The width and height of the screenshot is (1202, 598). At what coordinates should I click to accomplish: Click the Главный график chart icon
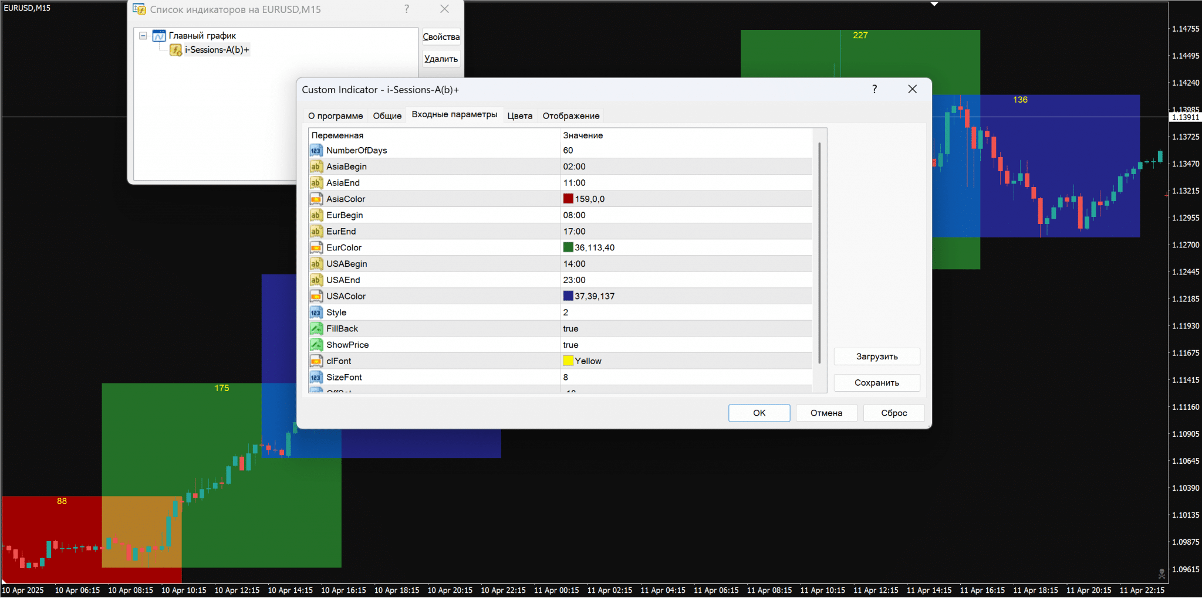click(159, 36)
